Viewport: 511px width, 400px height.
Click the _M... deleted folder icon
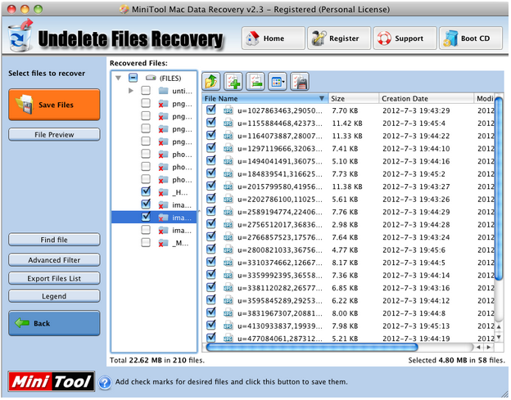[x=163, y=244]
